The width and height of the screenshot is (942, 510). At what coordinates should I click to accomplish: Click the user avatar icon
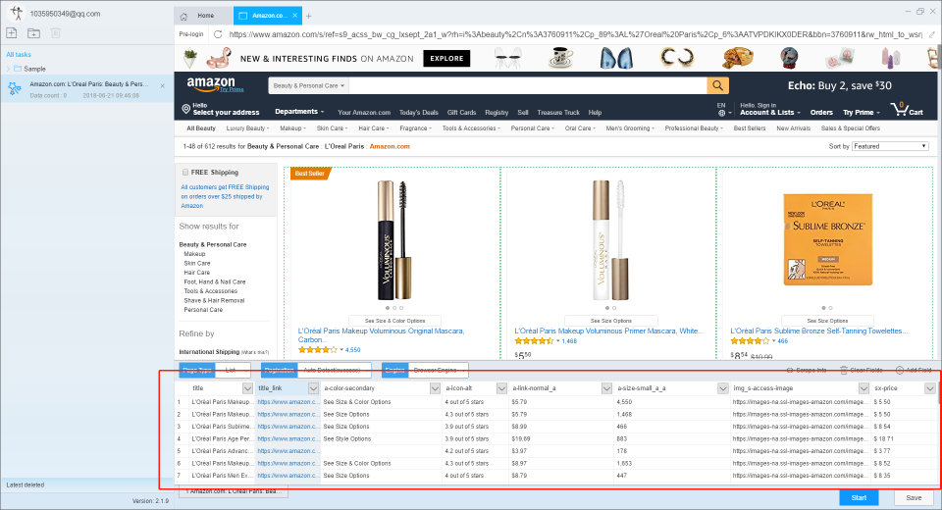point(17,13)
